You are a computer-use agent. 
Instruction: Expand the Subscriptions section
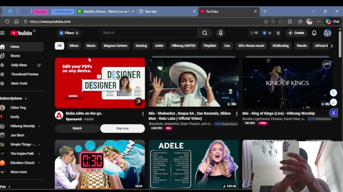coord(13,98)
